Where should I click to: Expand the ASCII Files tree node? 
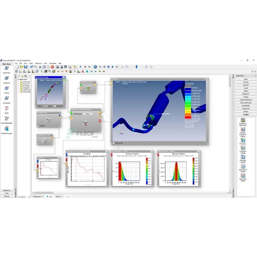pyautogui.click(x=19, y=81)
